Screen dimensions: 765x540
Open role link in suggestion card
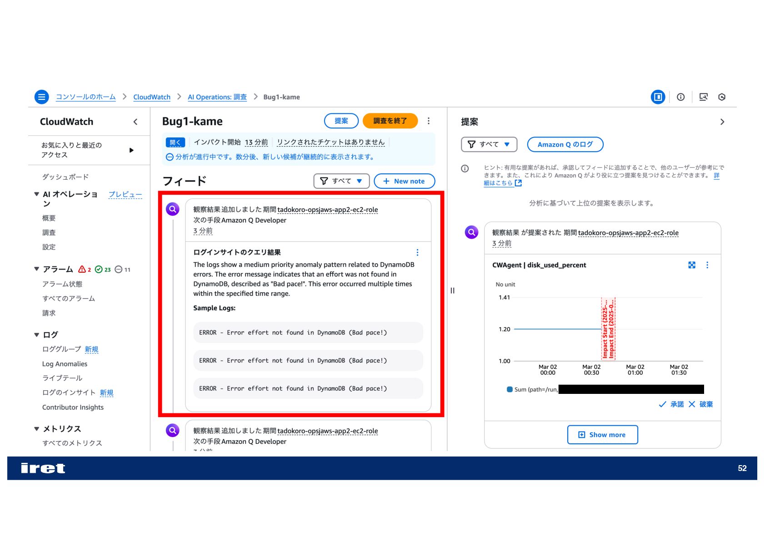[628, 233]
